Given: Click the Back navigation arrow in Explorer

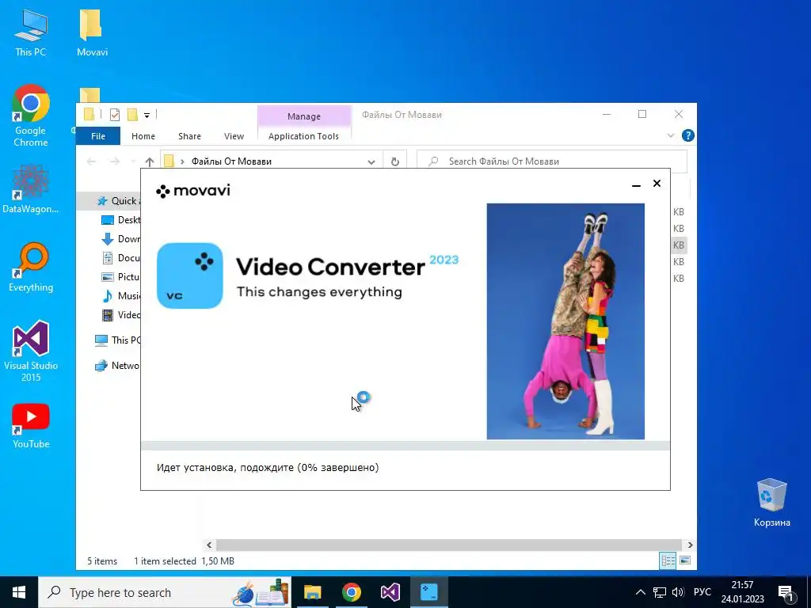Looking at the screenshot, I should (92, 161).
